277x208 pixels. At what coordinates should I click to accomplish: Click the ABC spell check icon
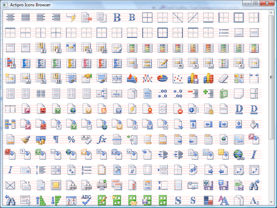(86, 200)
